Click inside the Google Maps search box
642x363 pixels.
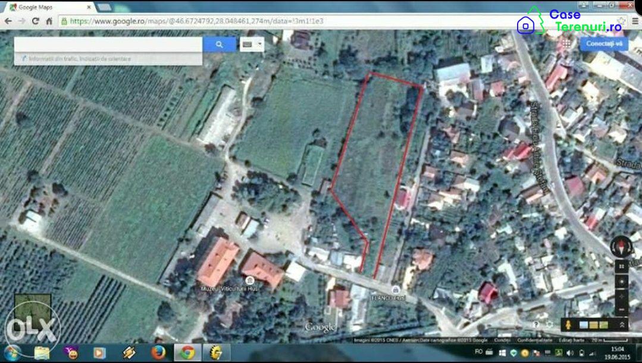click(108, 45)
